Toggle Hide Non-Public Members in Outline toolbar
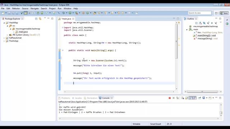This screenshot has width=230, height=129. coord(212,23)
